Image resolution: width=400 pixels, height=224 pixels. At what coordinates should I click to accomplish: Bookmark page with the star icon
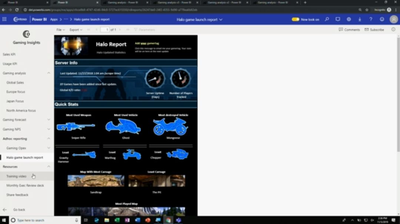pos(367,10)
